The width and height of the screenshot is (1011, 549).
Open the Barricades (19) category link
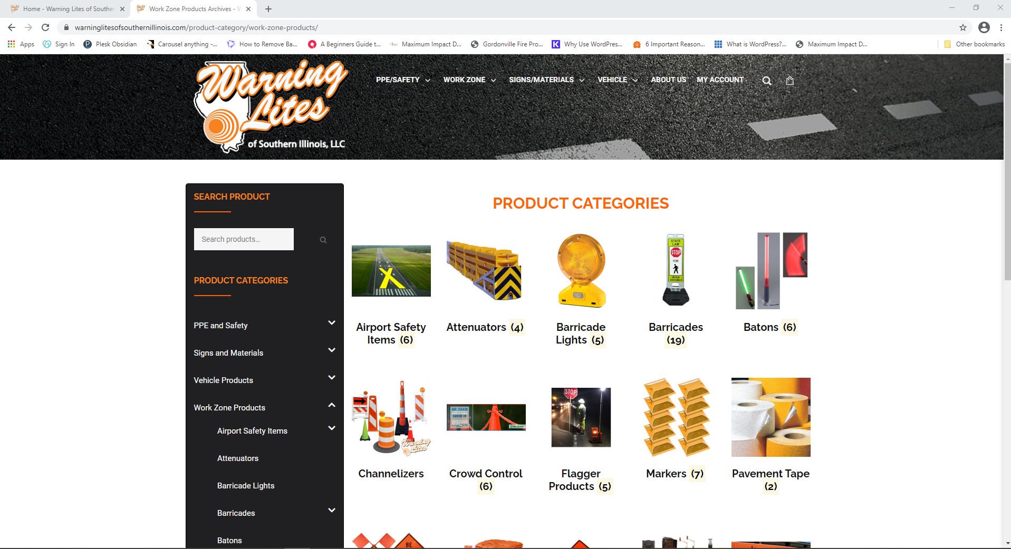click(676, 334)
